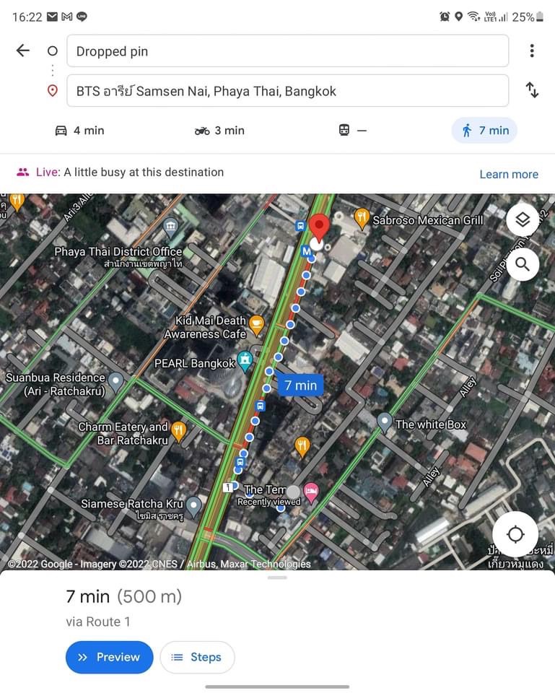Tap the PEARL Bangkok marker icon
This screenshot has height=693, width=555.
pos(245,361)
